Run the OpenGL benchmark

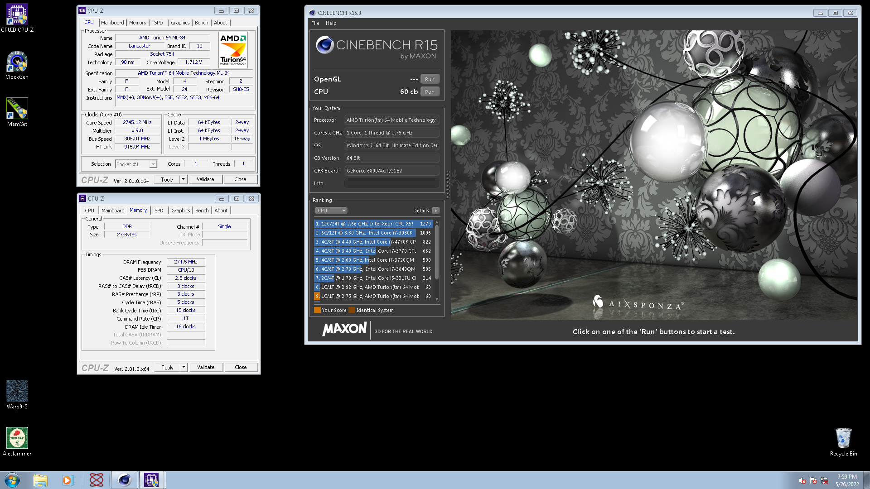(x=430, y=79)
